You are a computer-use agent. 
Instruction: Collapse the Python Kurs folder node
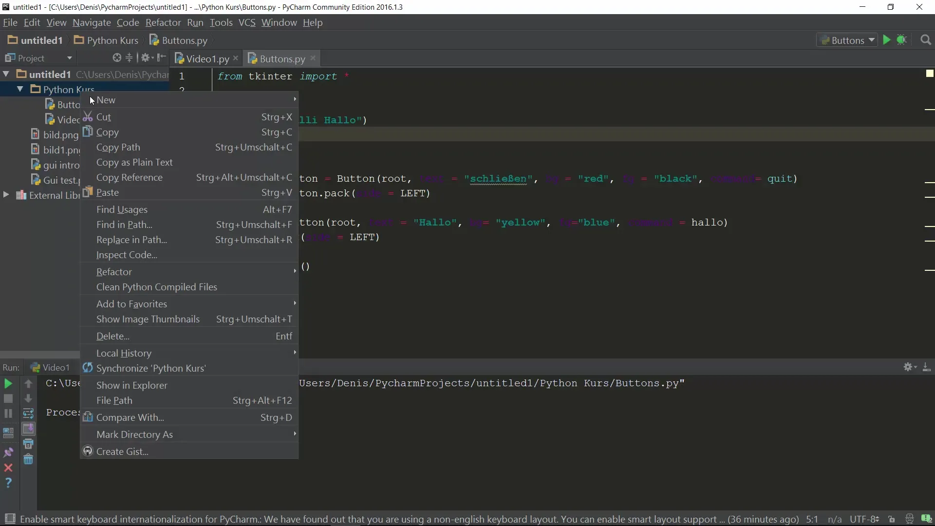tap(20, 89)
